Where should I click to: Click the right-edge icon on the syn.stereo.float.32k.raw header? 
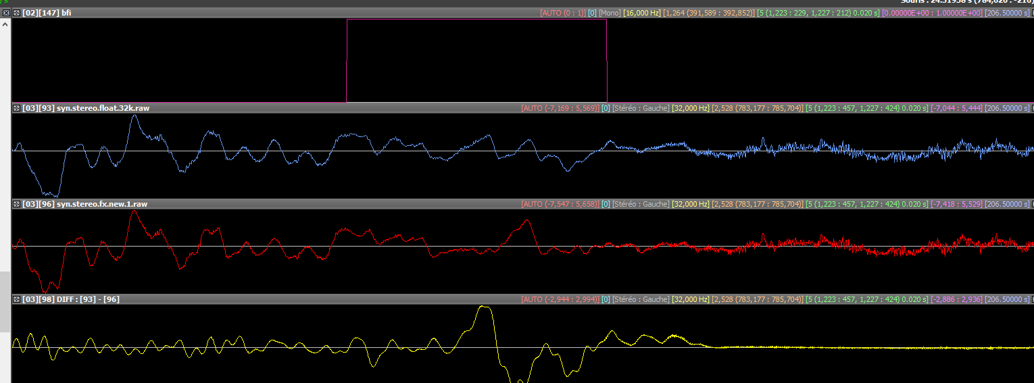(x=1031, y=108)
